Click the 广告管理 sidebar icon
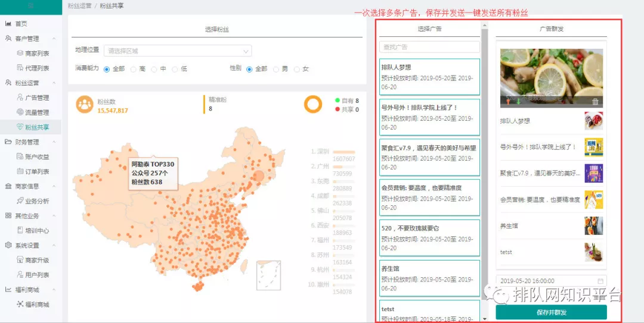 [x=20, y=98]
